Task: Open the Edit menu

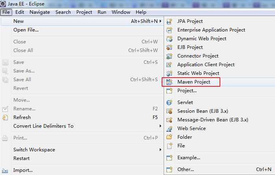Action: (20, 12)
